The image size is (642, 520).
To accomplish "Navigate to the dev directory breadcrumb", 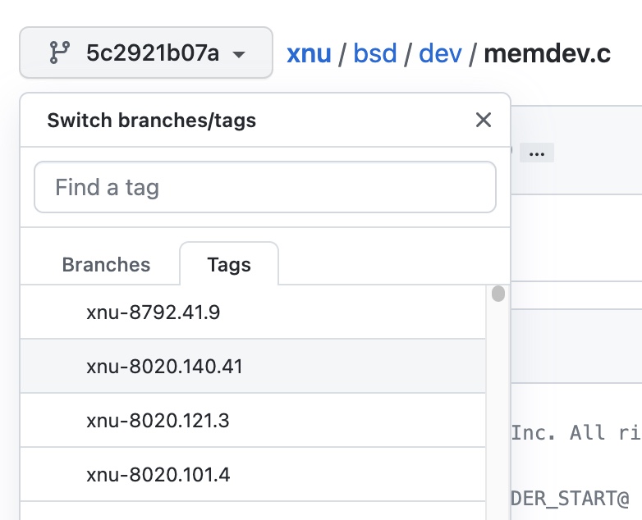I will click(x=439, y=54).
